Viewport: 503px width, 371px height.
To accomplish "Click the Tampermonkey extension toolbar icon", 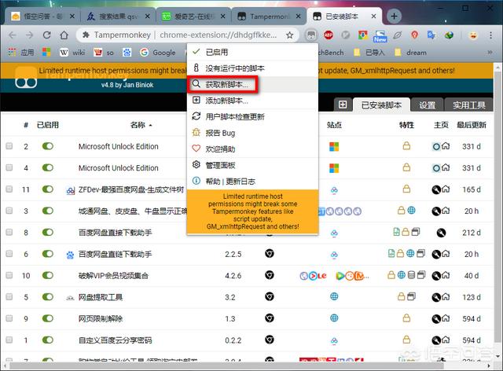I will click(x=311, y=35).
